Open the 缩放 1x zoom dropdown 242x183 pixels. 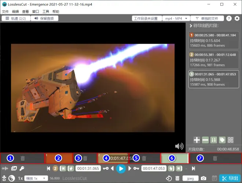(x=36, y=178)
